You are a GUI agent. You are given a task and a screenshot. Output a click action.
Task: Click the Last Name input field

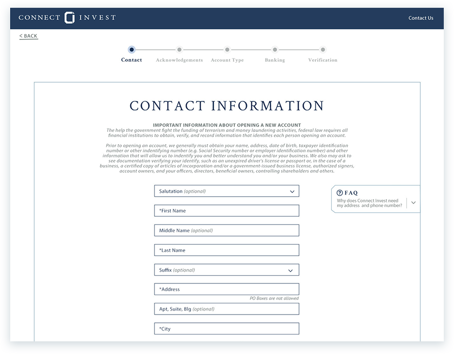click(x=227, y=250)
